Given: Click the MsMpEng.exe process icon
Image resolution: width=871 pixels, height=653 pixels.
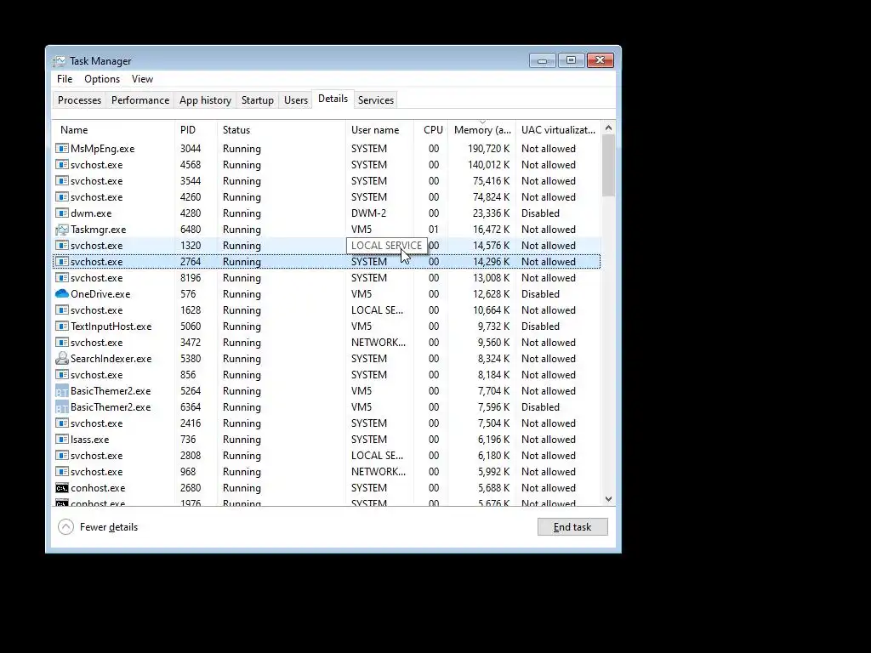Looking at the screenshot, I should point(61,149).
